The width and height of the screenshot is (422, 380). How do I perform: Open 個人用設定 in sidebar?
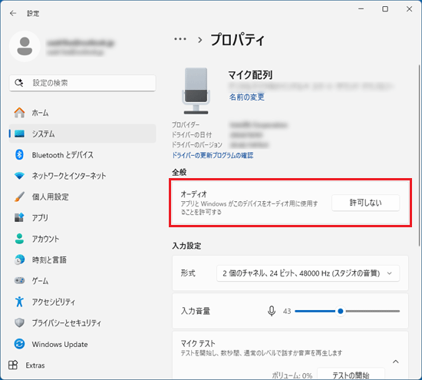[82, 197]
